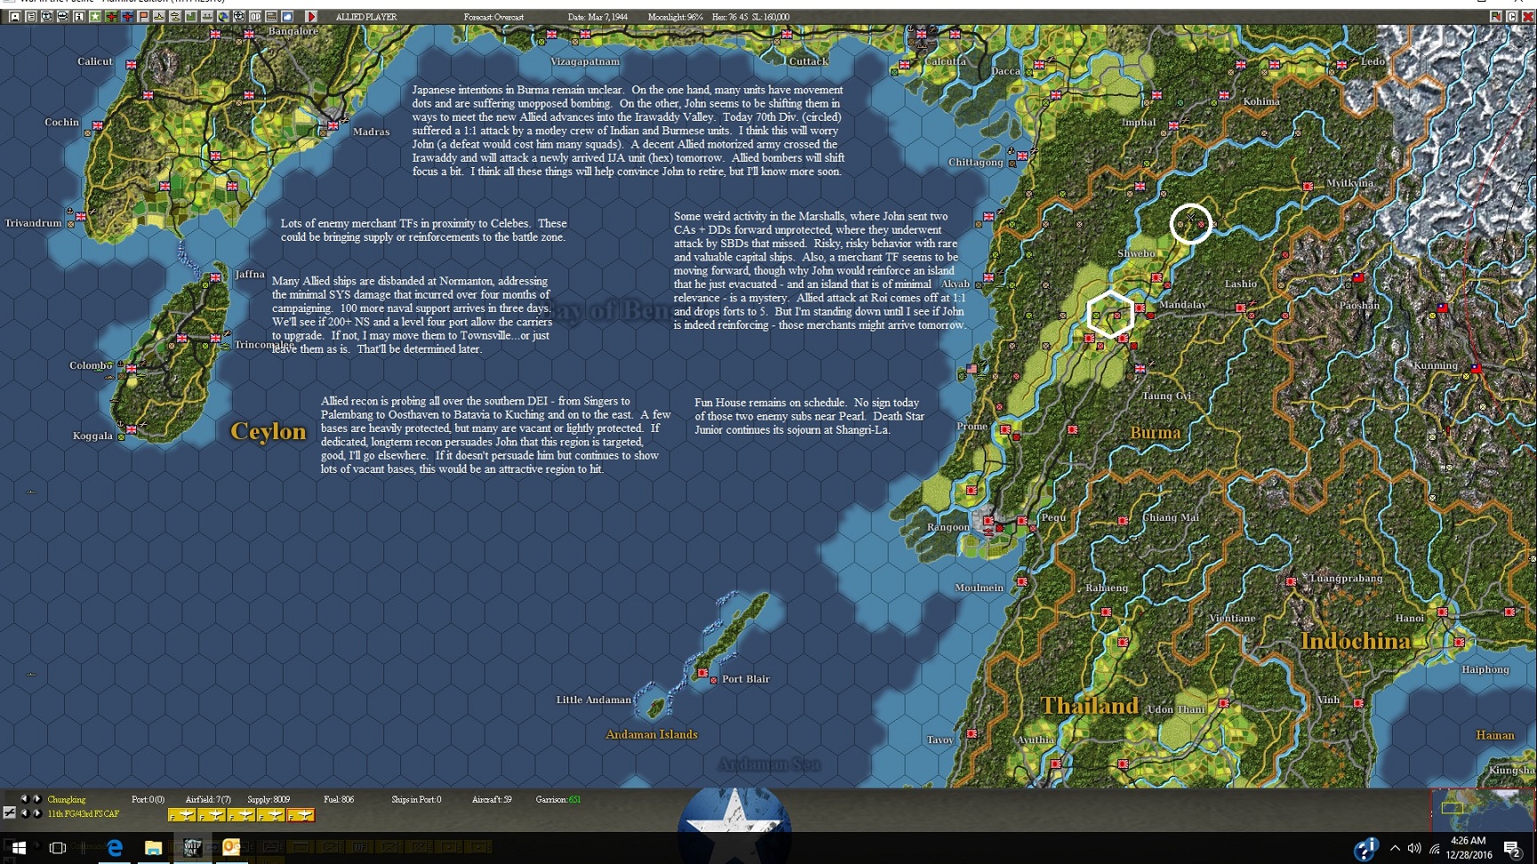Image resolution: width=1537 pixels, height=864 pixels.
Task: Select the orange flag toolbar icon
Action: tap(143, 17)
